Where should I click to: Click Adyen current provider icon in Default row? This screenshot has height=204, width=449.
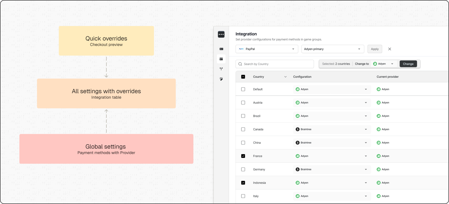point(379,89)
